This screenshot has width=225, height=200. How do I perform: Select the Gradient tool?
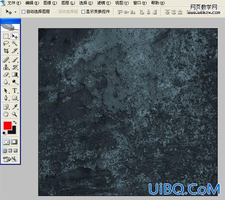click(x=15, y=74)
